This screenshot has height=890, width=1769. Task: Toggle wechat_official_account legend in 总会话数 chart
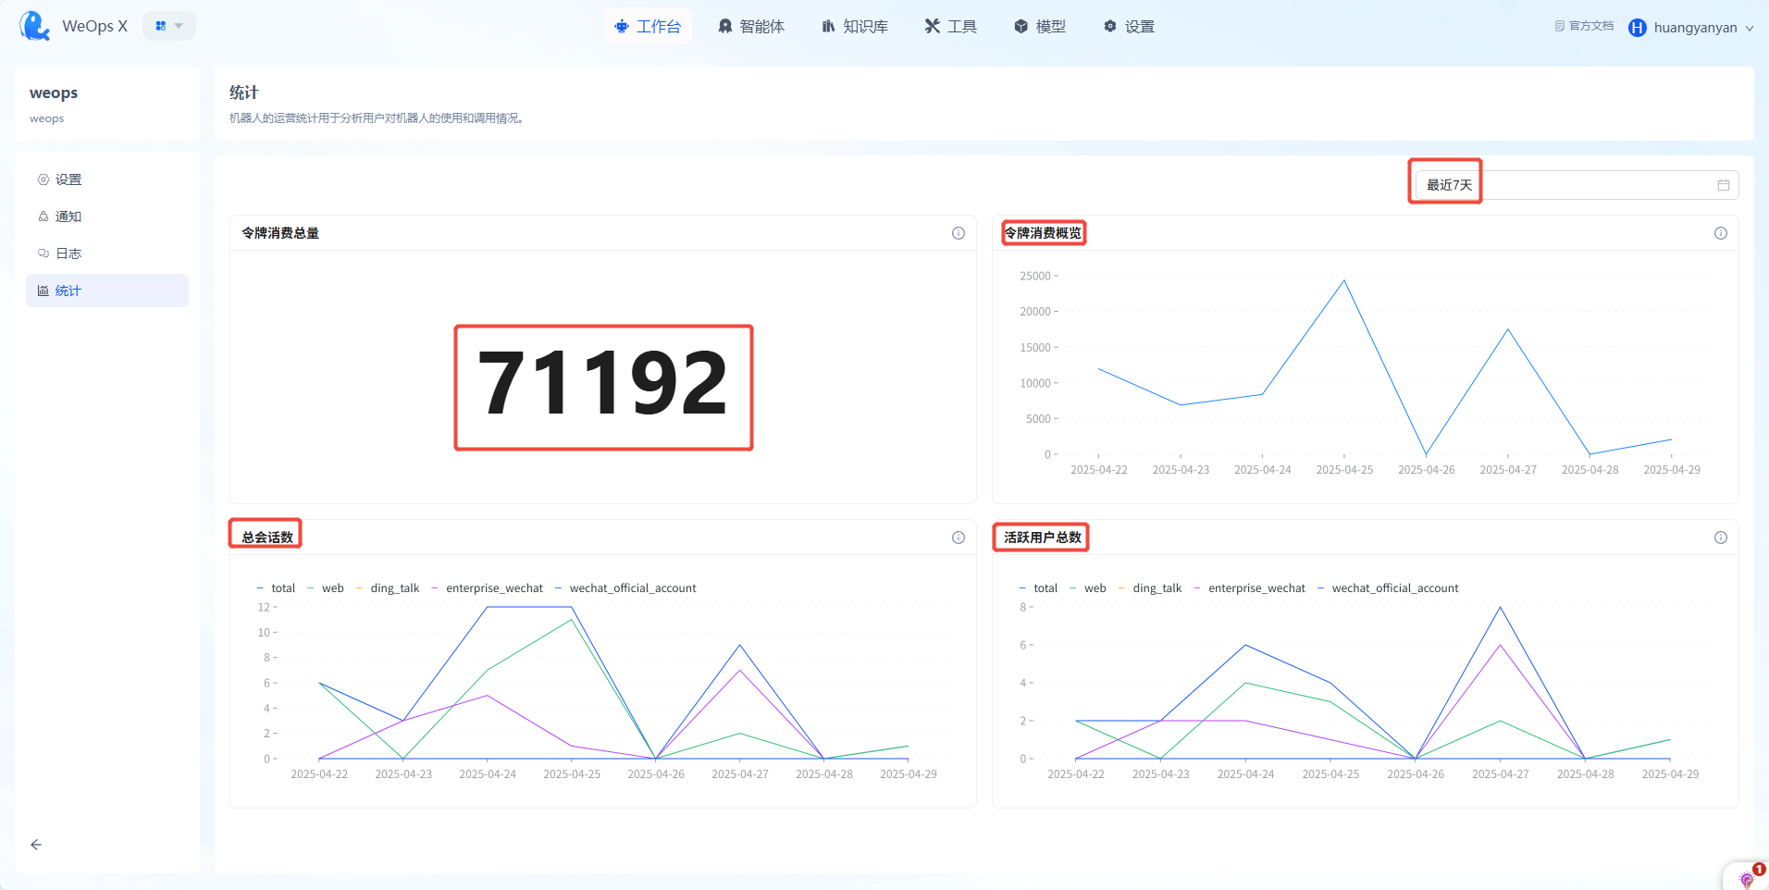pyautogui.click(x=625, y=588)
